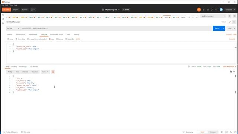Select the form-data body radio
This screenshot has height=134, width=238.
[x=16, y=39]
